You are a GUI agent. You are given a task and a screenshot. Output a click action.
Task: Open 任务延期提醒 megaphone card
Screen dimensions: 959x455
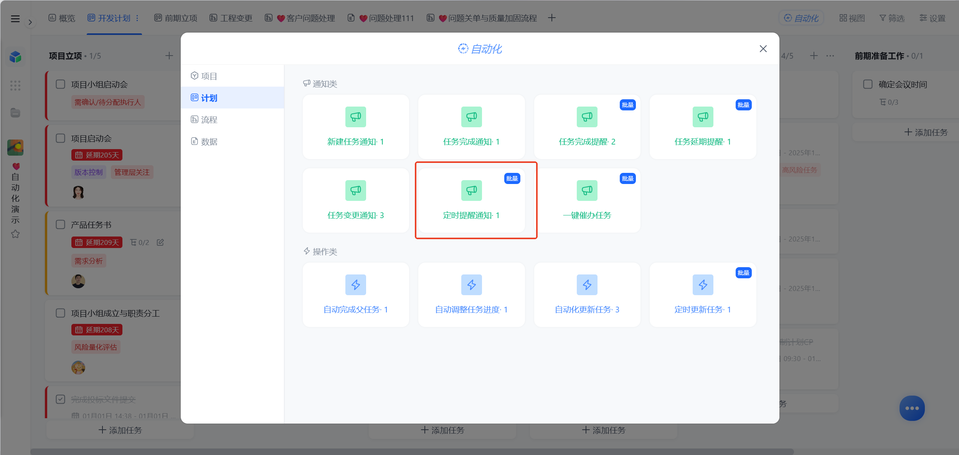pyautogui.click(x=703, y=127)
